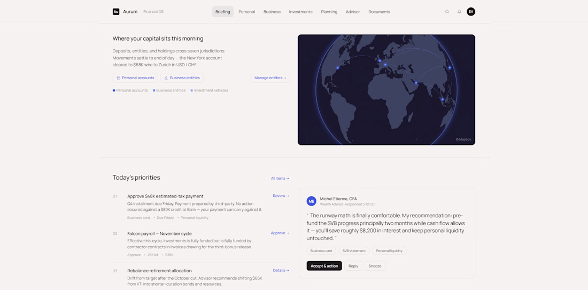Open the Advisor tab
The image size is (588, 290).
[353, 12]
